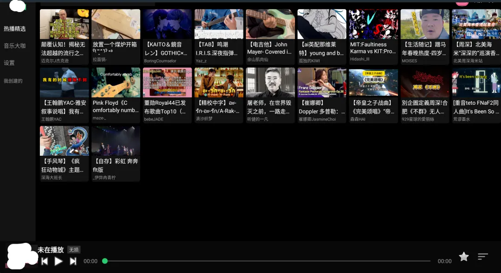Click the 未在播放 now-playing title
The image size is (501, 273).
(51, 250)
